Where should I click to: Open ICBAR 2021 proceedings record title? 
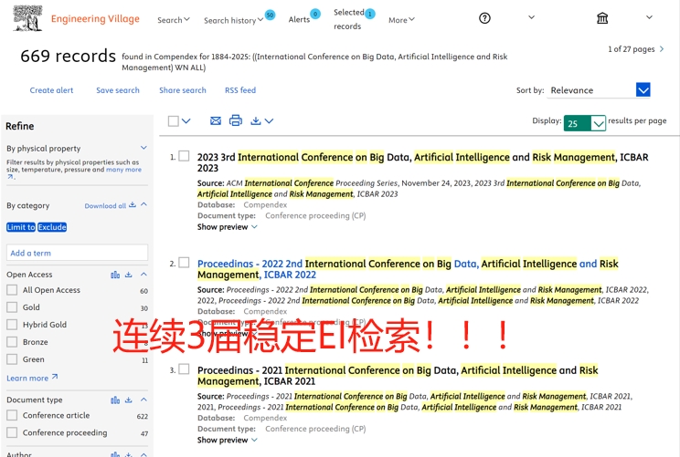click(398, 376)
